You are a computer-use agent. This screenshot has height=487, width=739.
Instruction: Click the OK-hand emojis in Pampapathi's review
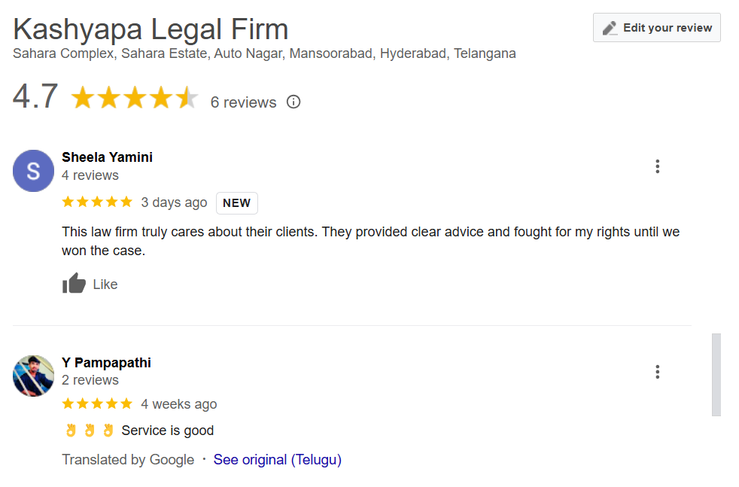90,431
